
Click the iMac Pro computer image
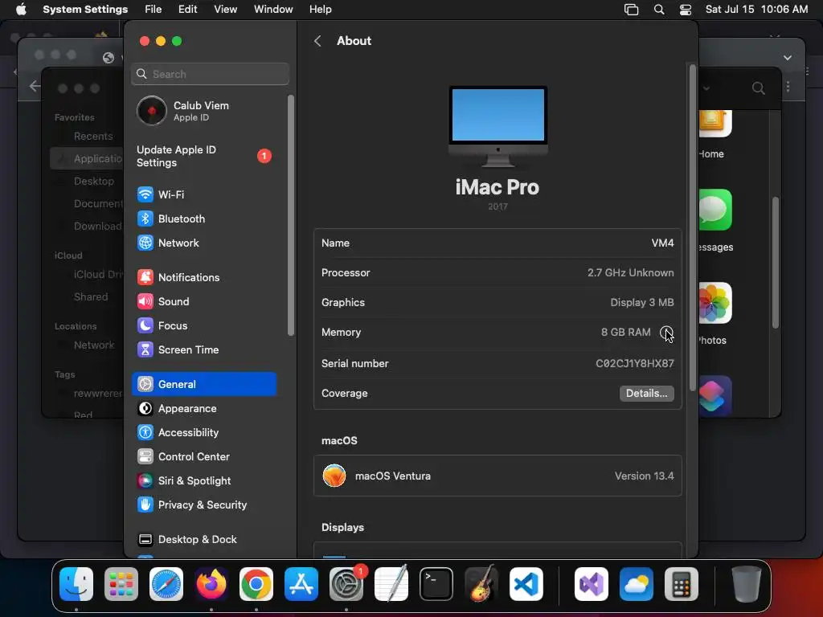498,126
